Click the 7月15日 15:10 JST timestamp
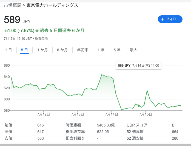The height and width of the screenshot is (146, 191). click(x=18, y=38)
